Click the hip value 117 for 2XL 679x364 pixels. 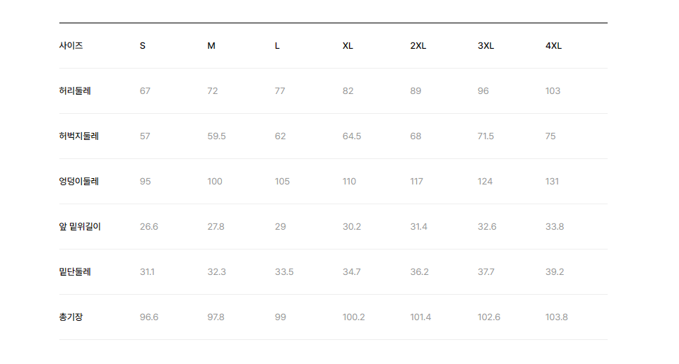point(417,182)
